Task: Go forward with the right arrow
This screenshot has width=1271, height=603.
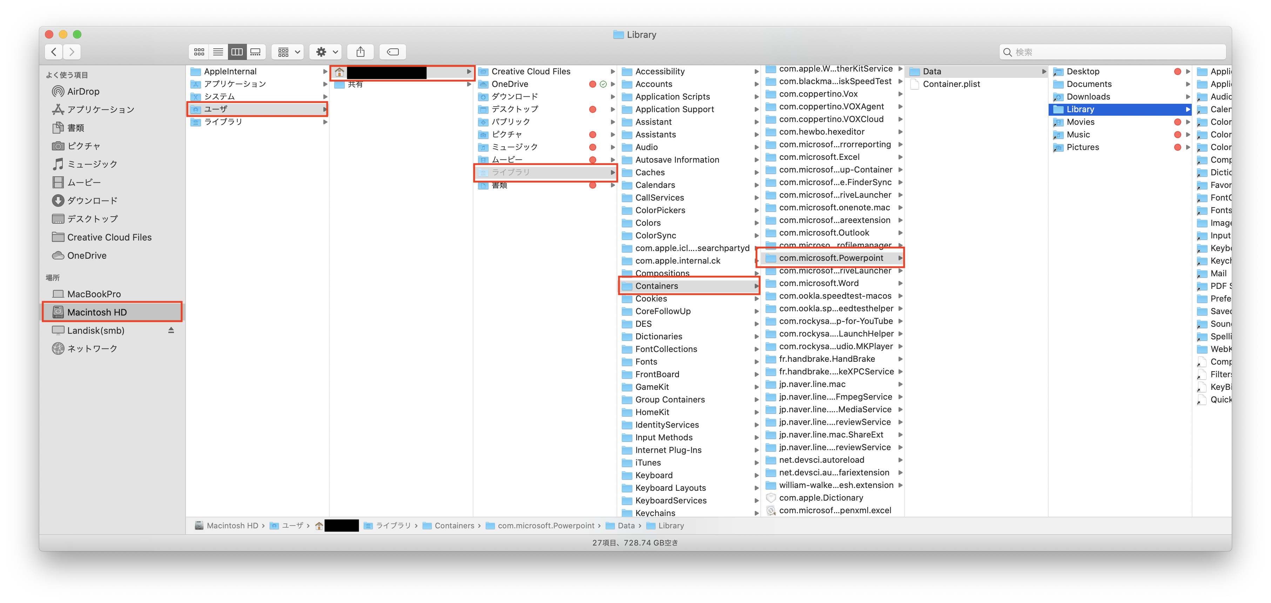Action: pos(72,52)
